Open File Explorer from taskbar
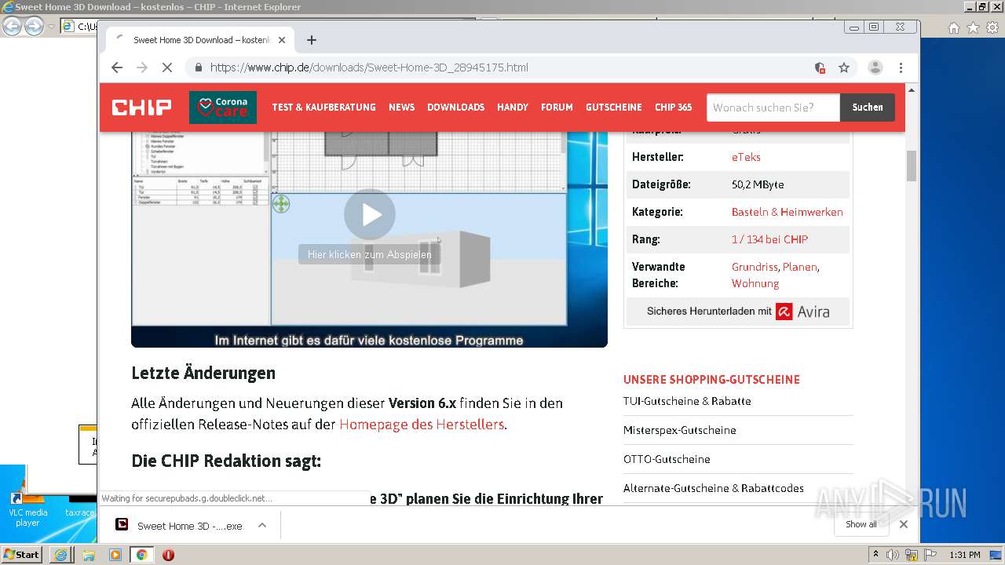Image resolution: width=1005 pixels, height=565 pixels. [x=89, y=555]
